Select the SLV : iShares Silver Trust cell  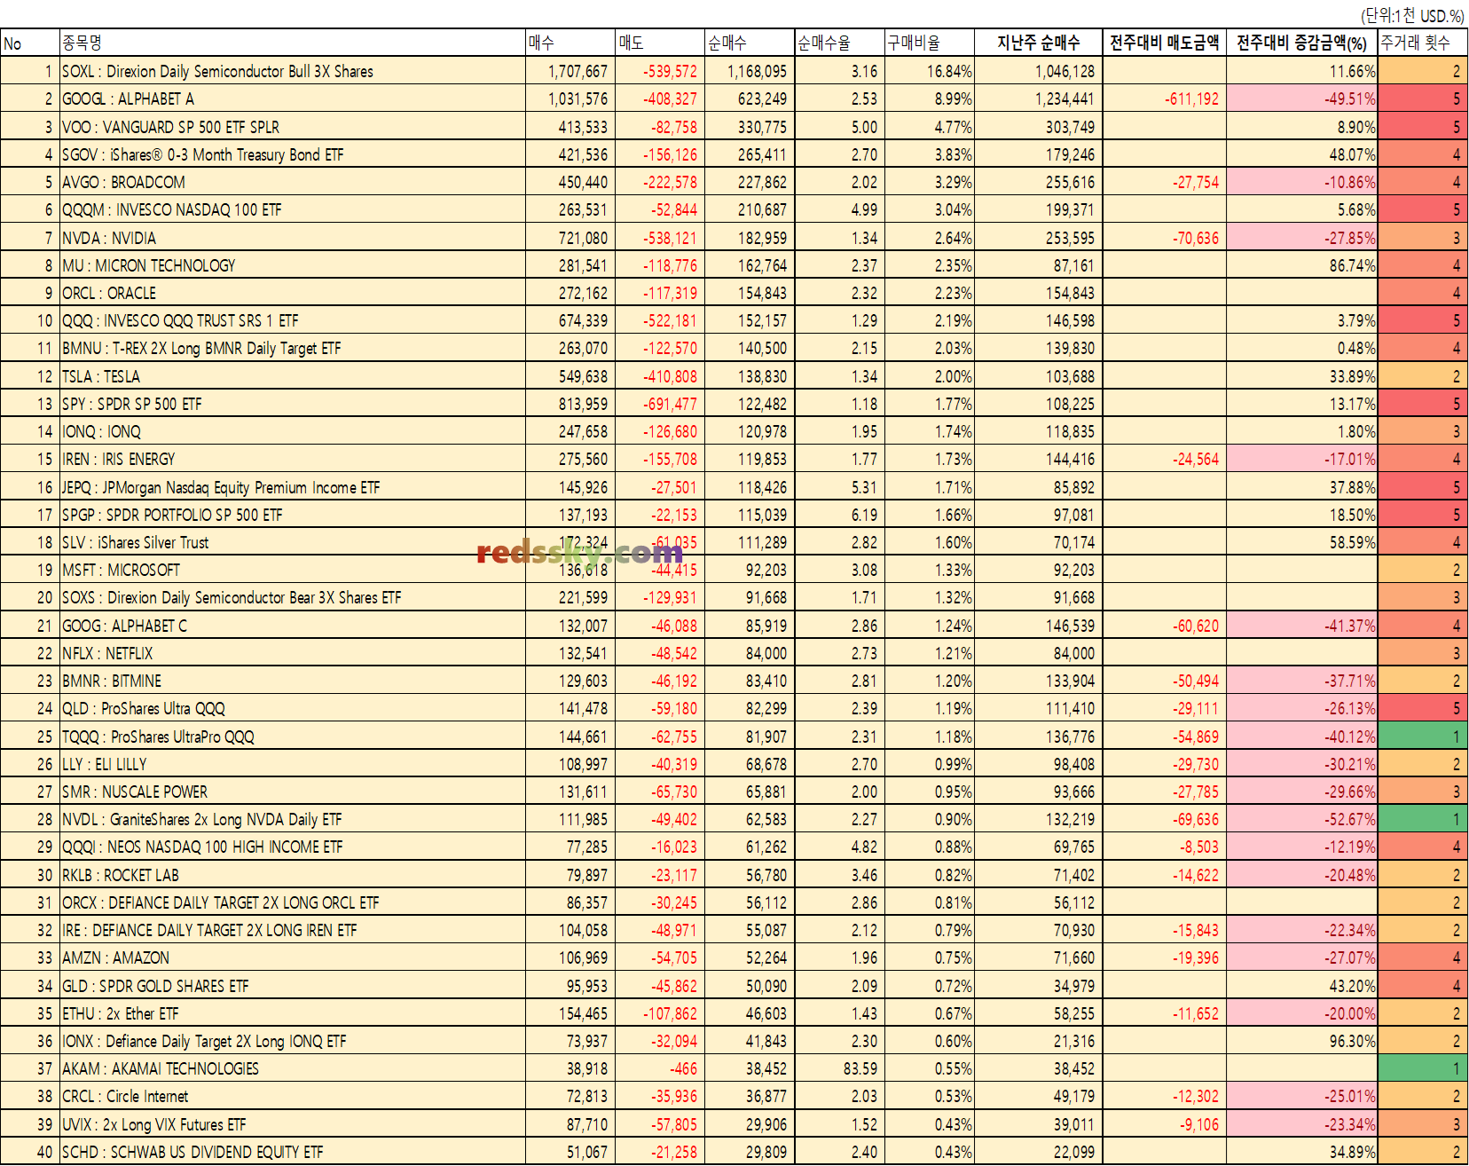[293, 542]
